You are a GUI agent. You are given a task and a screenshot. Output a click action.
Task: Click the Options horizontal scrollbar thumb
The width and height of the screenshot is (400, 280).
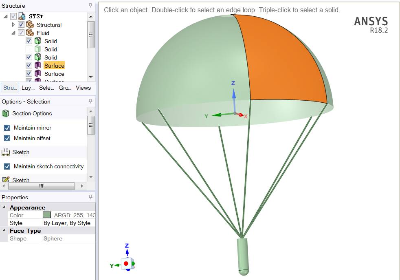pos(41,186)
